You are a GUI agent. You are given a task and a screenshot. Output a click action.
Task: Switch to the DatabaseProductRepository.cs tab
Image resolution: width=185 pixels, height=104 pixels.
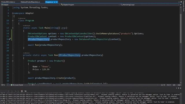30,2
